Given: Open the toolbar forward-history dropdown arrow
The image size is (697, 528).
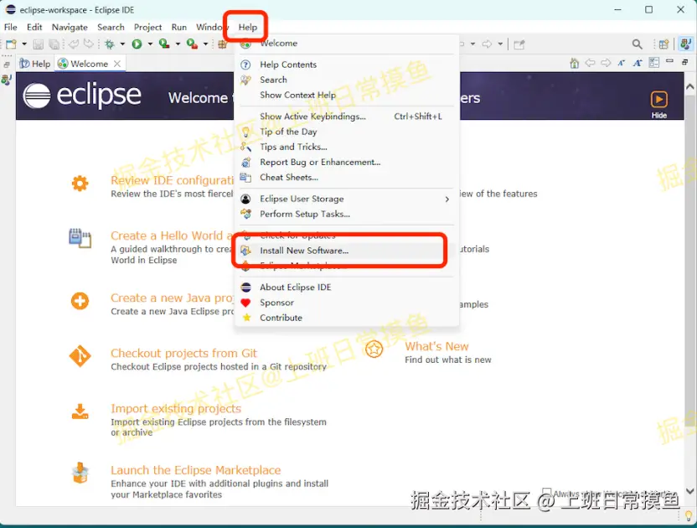Looking at the screenshot, I should click(500, 44).
